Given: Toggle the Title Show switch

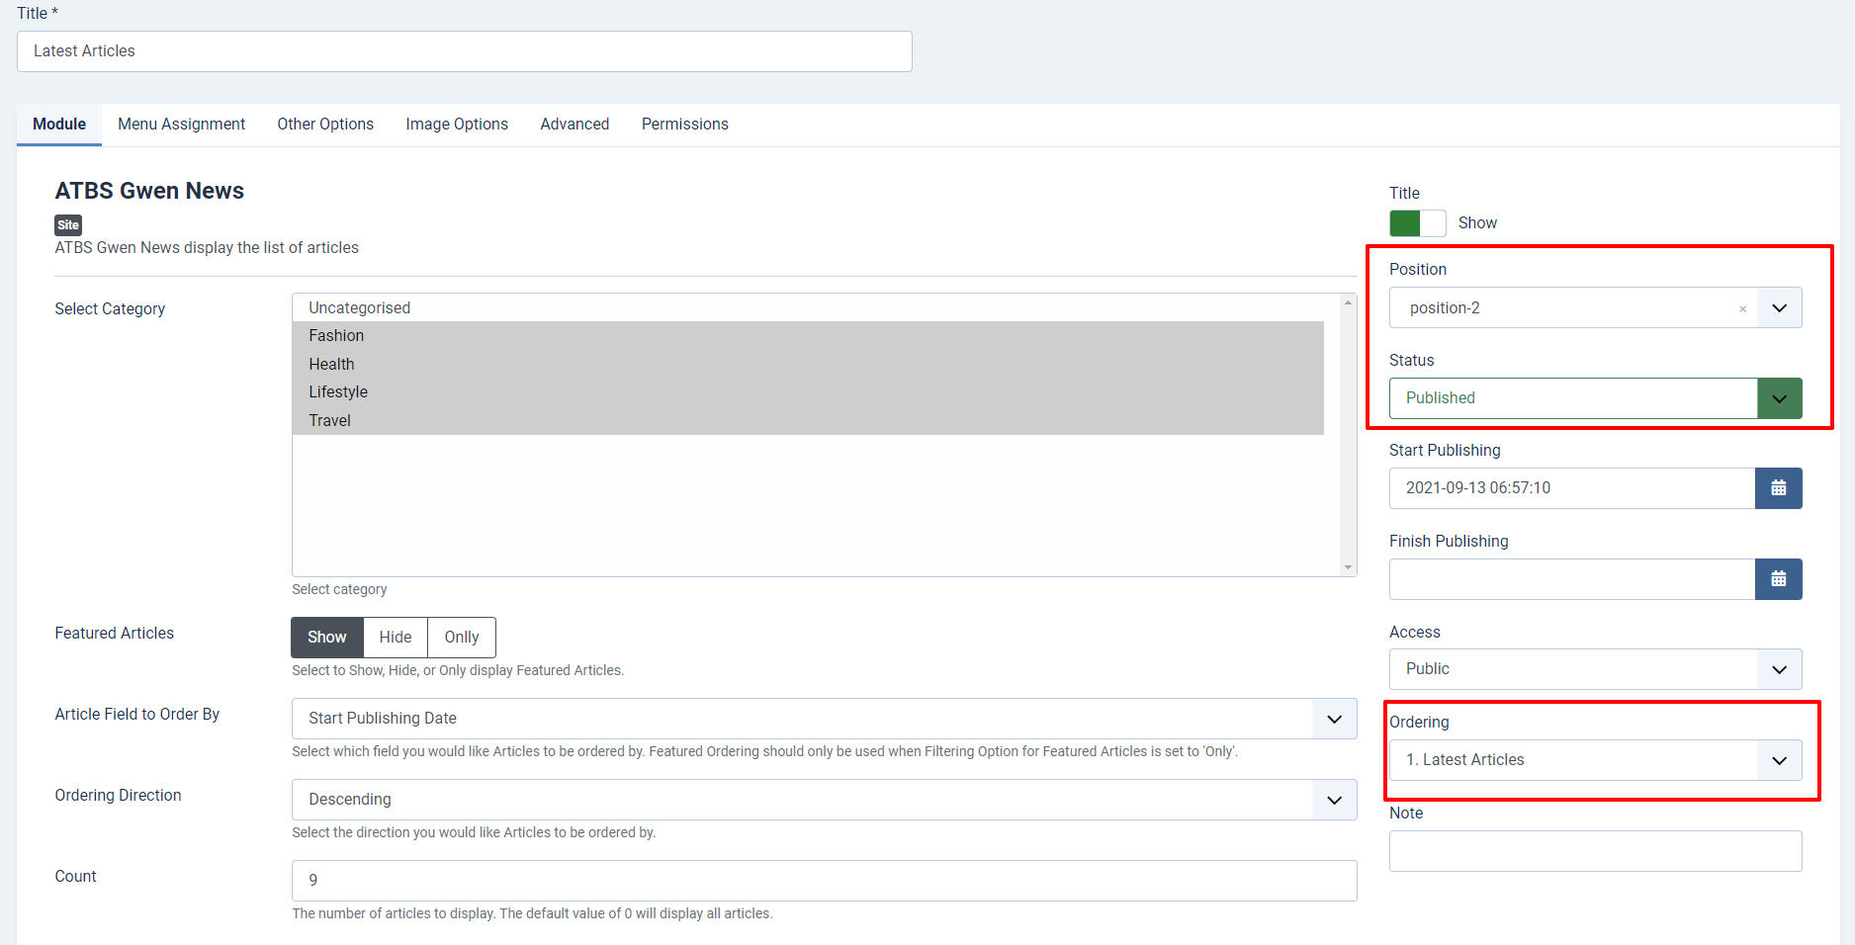Looking at the screenshot, I should coord(1417,223).
